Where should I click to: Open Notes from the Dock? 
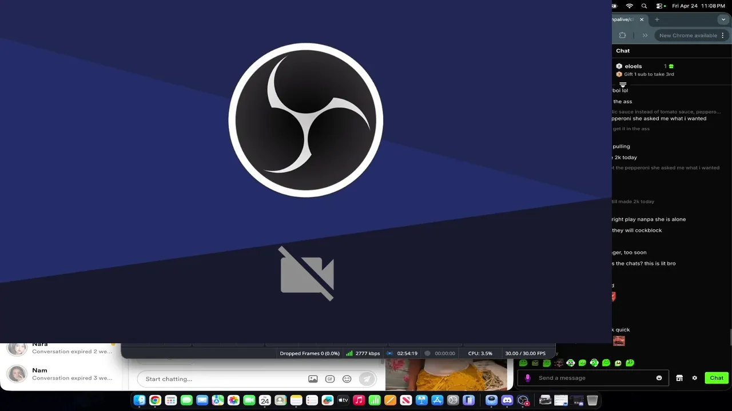click(296, 400)
